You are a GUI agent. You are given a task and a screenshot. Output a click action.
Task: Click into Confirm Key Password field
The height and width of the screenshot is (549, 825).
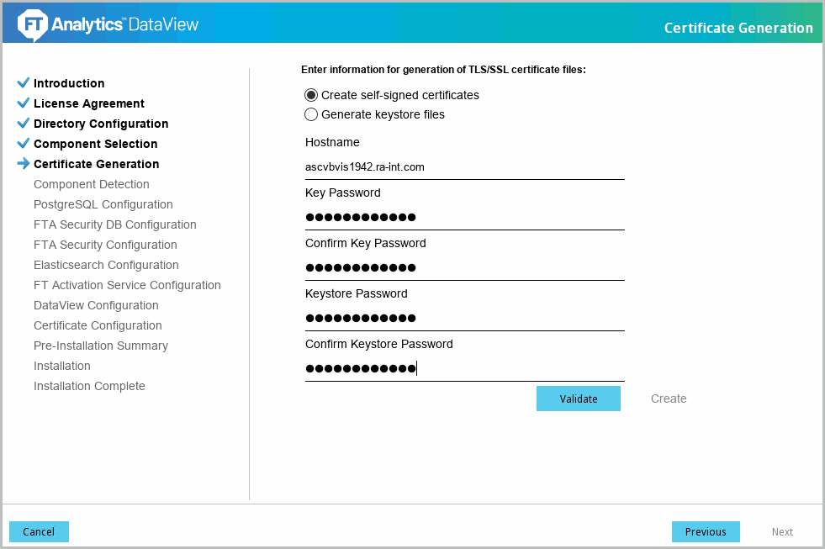464,268
